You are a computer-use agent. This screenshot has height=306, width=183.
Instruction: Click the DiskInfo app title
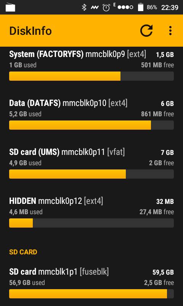[x=30, y=31]
